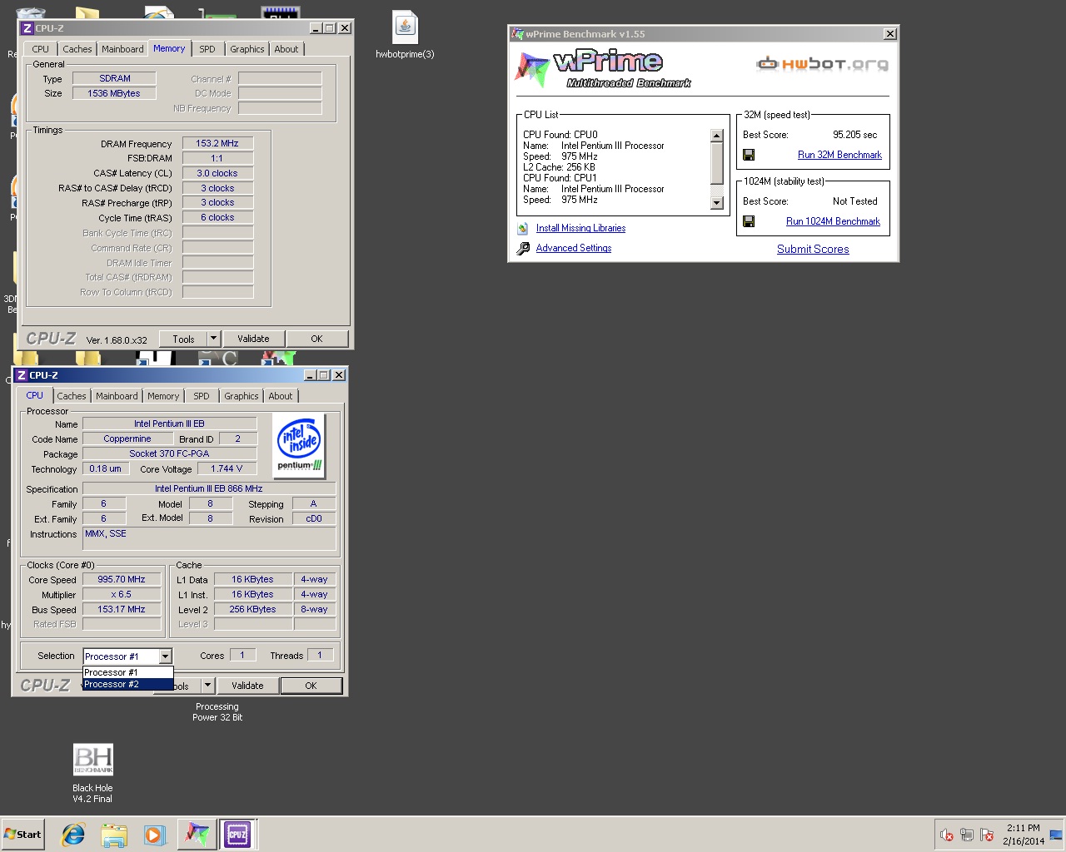The height and width of the screenshot is (852, 1066).
Task: Click Validate in the lower CPU-Z window
Action: [x=247, y=686]
